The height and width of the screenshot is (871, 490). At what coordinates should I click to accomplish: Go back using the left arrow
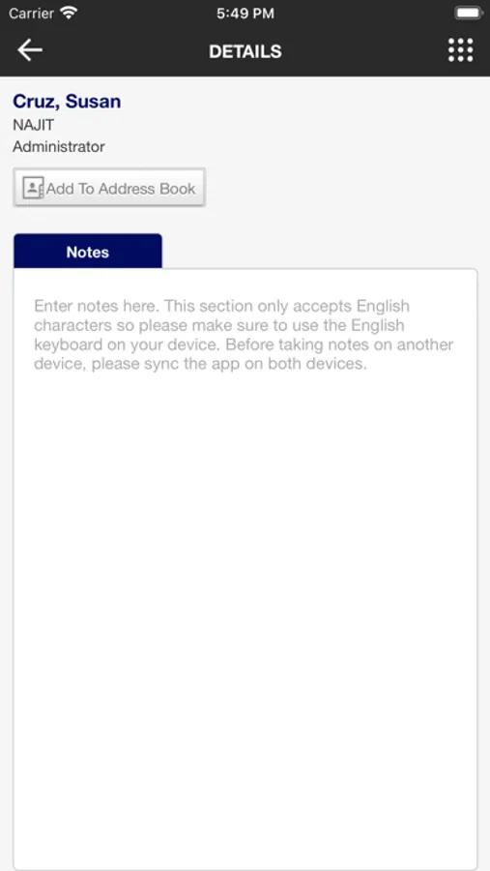tap(30, 50)
